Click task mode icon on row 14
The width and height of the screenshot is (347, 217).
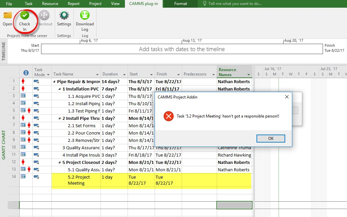[36, 177]
